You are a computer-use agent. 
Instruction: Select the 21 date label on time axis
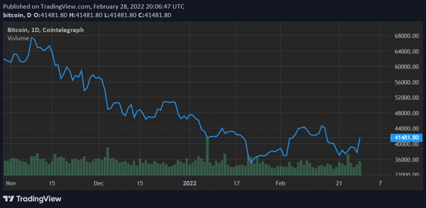click(339, 183)
